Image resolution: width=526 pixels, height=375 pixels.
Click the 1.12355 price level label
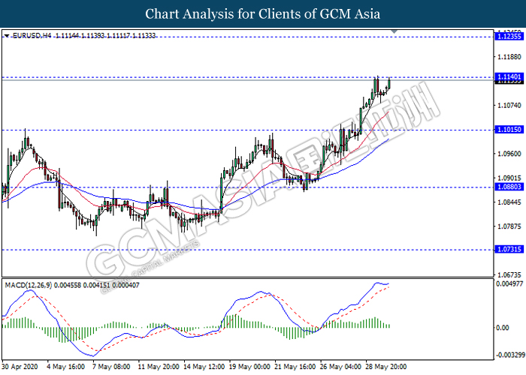coord(509,36)
